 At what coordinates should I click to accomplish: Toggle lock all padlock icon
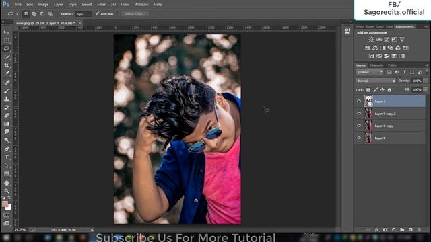tap(389, 90)
